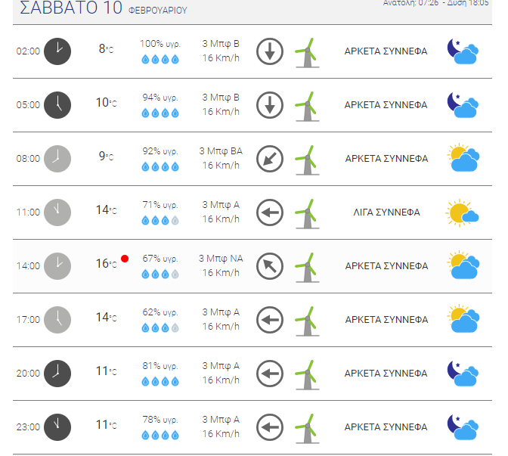Click the sun and cloud icon at 08:00
This screenshot has width=508, height=456.
pos(463,158)
